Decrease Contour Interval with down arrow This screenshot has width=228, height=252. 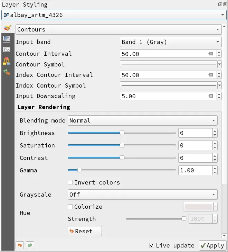click(219, 56)
